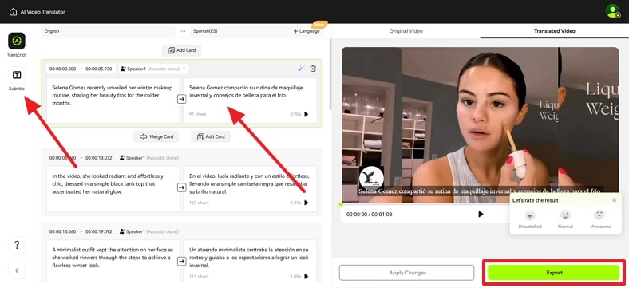Delete the first transcript card with trash icon
The image size is (629, 288).
coord(313,69)
